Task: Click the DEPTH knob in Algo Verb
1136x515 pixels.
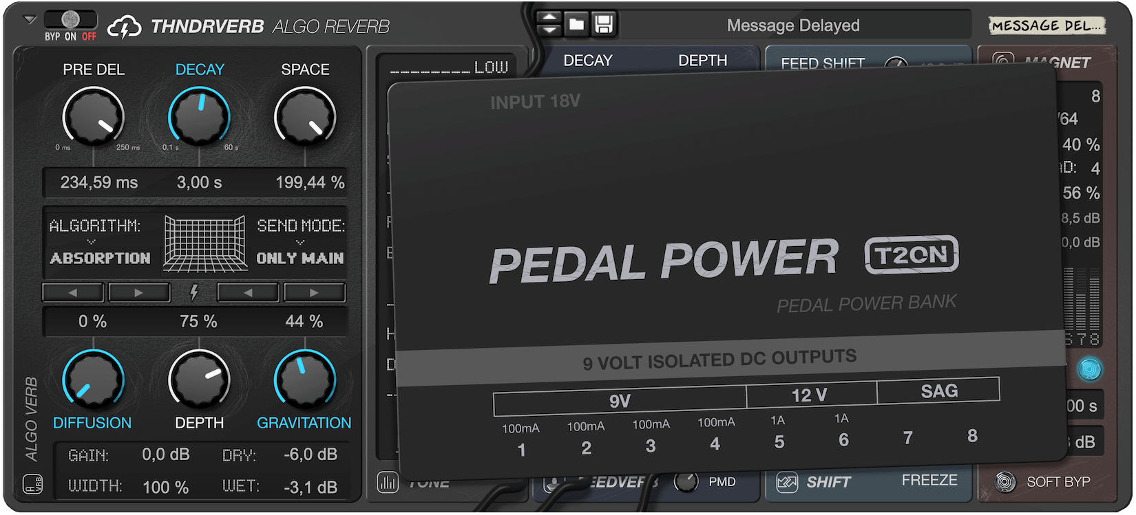Action: (200, 380)
